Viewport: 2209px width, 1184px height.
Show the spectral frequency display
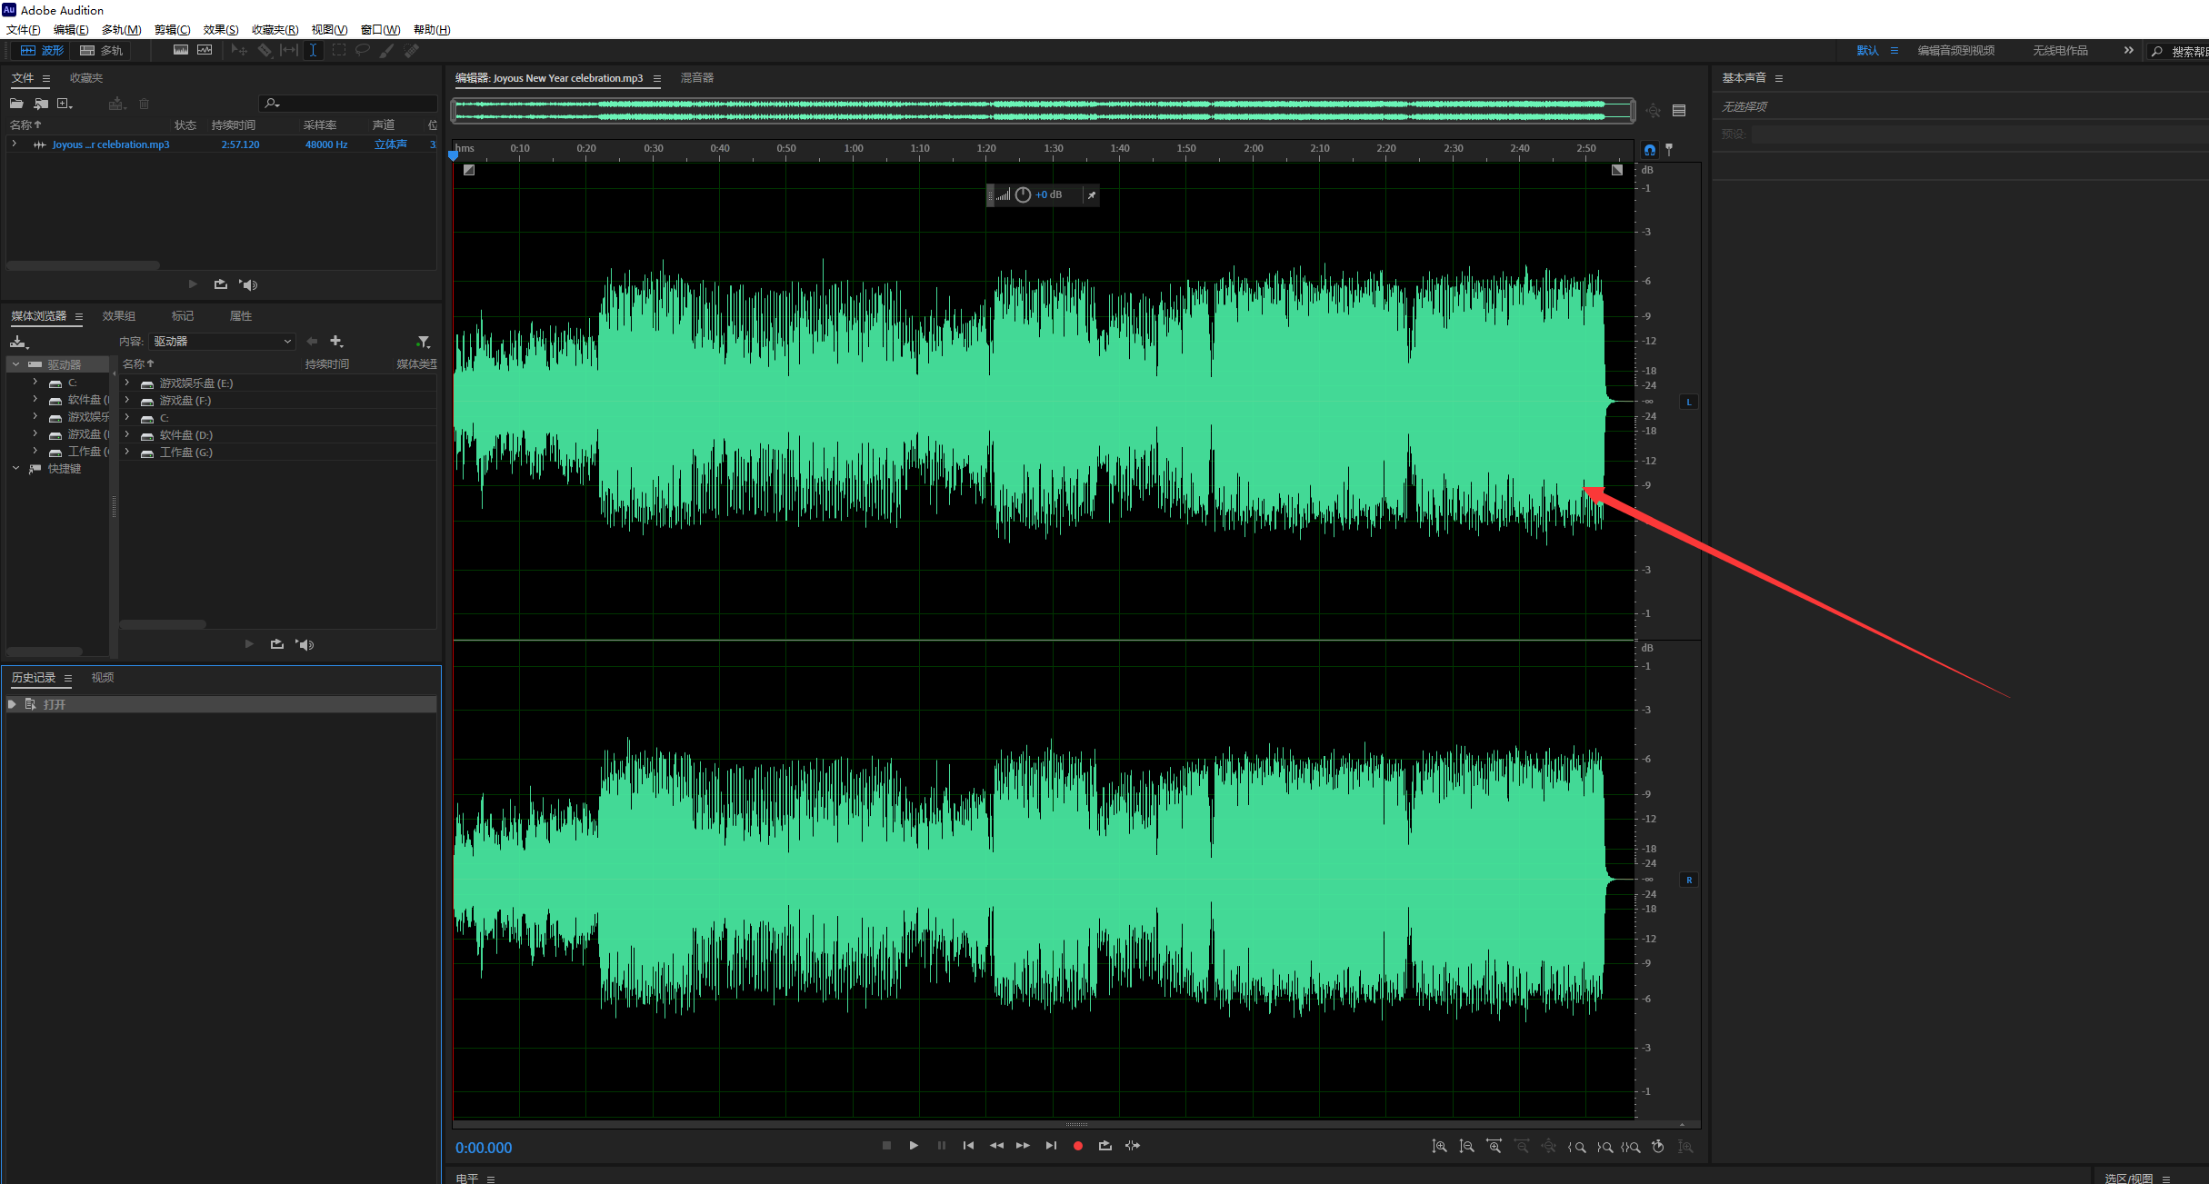point(181,51)
